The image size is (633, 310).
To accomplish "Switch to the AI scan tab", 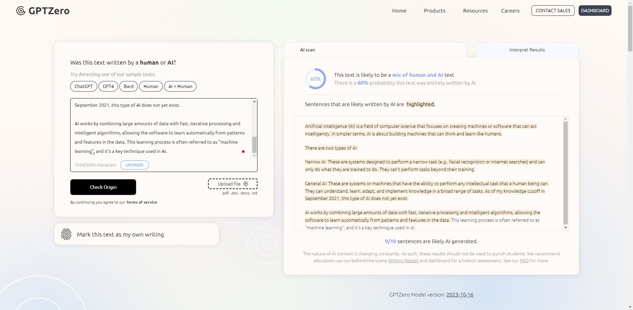I will pyautogui.click(x=307, y=50).
